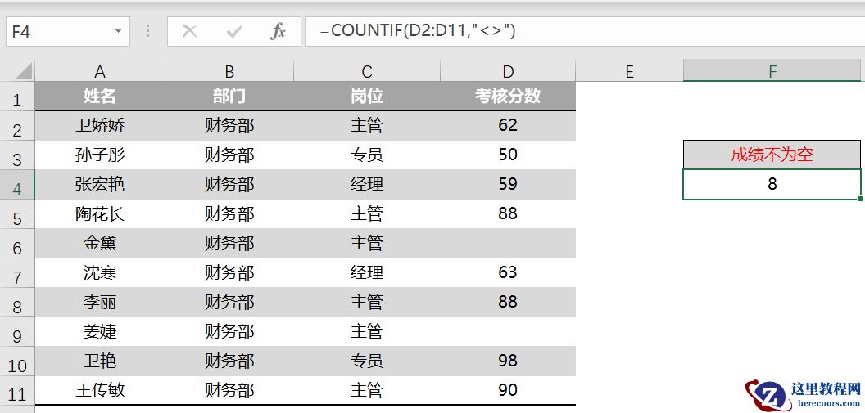This screenshot has width=865, height=413.
Task: Select the cell containing 沈寒
Action: point(100,272)
